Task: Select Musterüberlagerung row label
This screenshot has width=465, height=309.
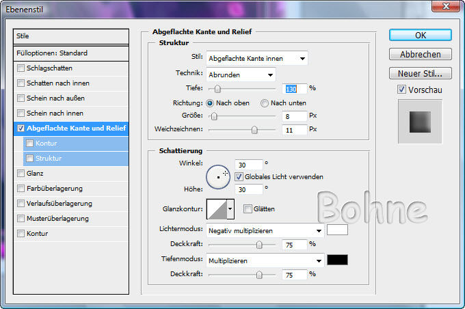Action: click(x=57, y=219)
